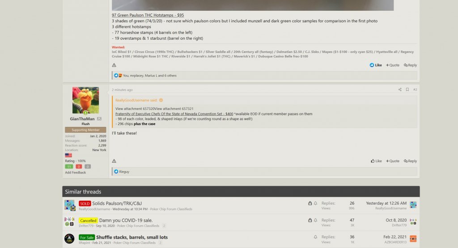Click the Similar threads header
This screenshot has width=458, height=248.
click(241, 192)
